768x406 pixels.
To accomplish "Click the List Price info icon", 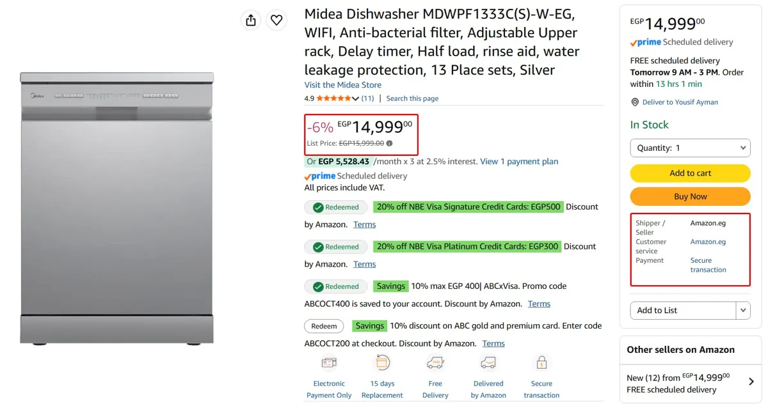I will click(x=389, y=143).
